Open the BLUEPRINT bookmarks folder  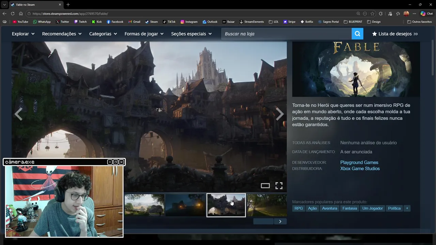coord(353,22)
